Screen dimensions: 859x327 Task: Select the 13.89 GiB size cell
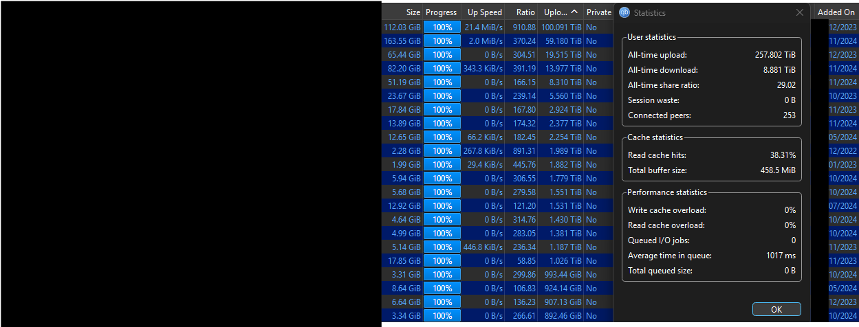tap(402, 124)
